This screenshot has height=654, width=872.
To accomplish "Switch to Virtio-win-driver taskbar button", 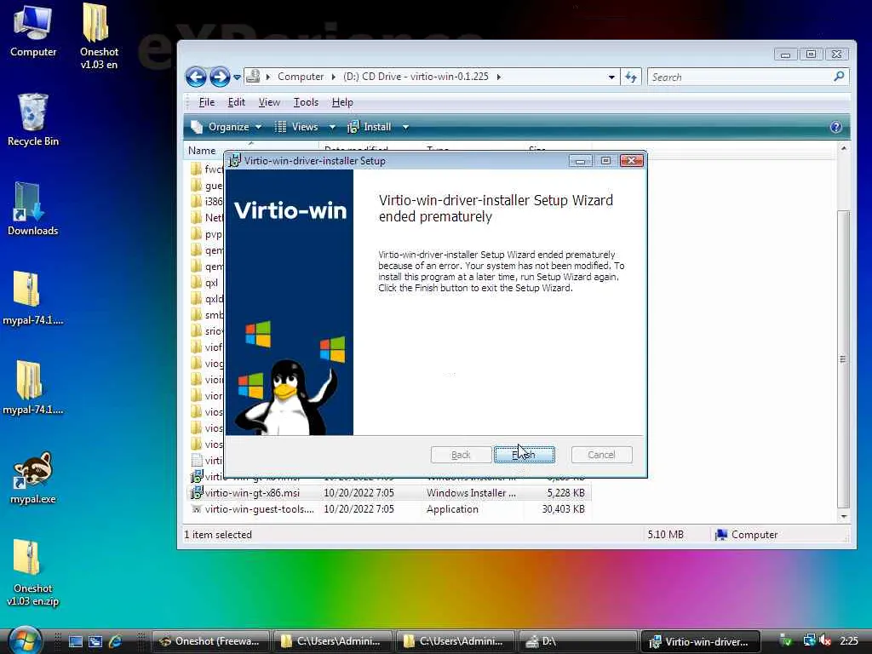I will [700, 641].
